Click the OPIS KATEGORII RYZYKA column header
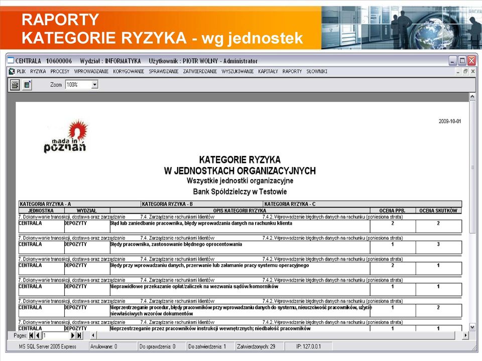The width and height of the screenshot is (482, 361). (x=240, y=211)
